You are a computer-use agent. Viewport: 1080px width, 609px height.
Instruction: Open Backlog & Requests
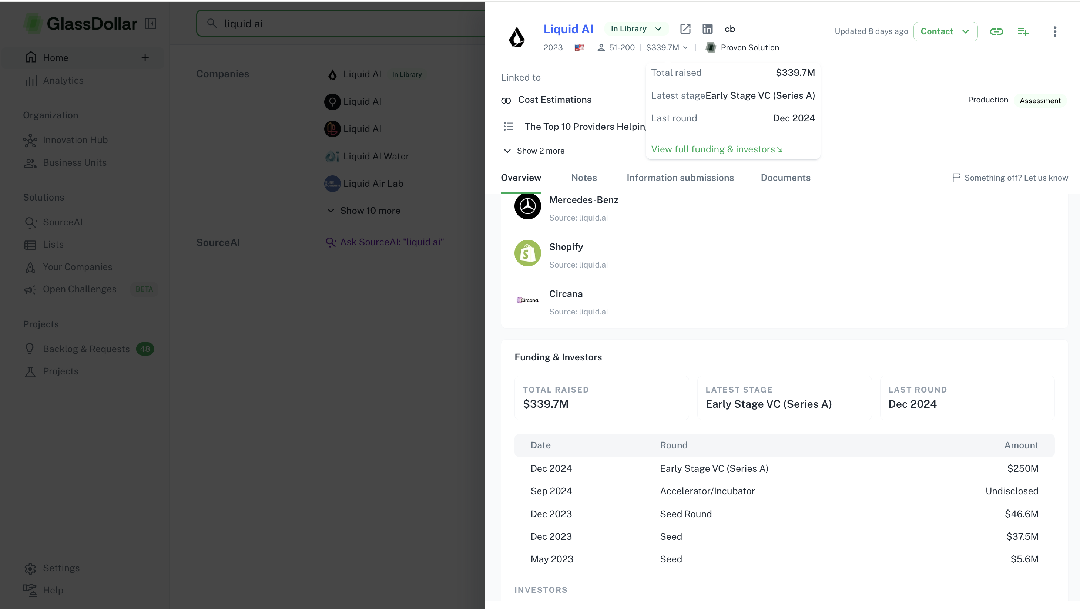click(x=89, y=349)
